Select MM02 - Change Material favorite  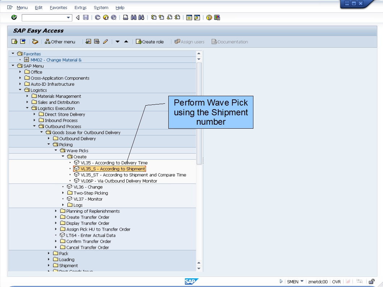pos(53,60)
